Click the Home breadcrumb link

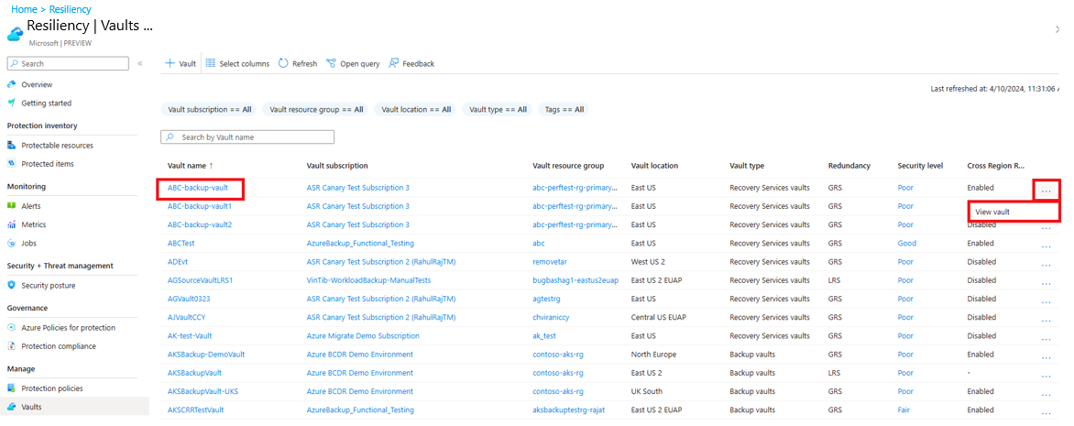tap(25, 9)
